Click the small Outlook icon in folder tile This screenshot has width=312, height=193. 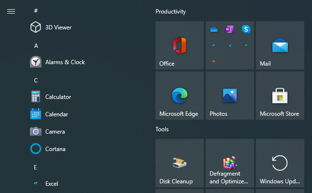pyautogui.click(x=230, y=45)
